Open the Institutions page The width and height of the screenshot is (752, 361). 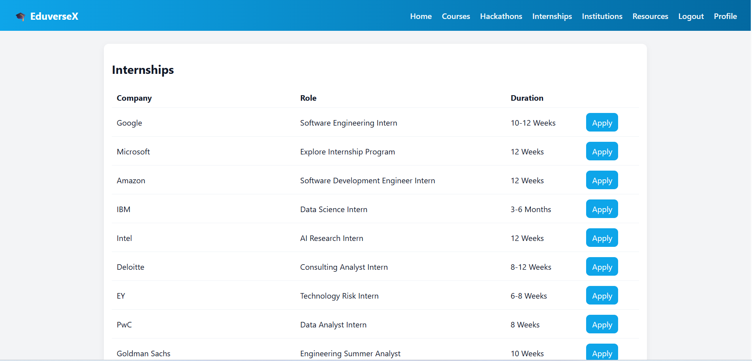tap(602, 16)
